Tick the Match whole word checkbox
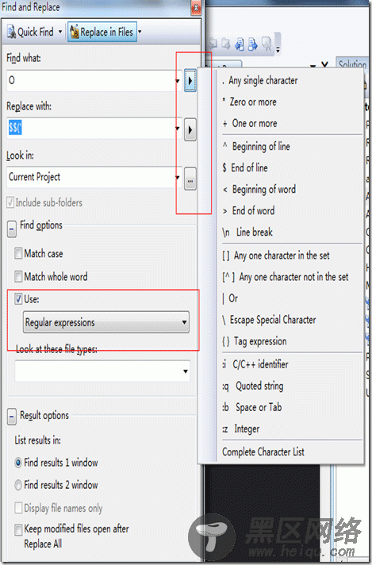This screenshot has height=565, width=372. [18, 276]
